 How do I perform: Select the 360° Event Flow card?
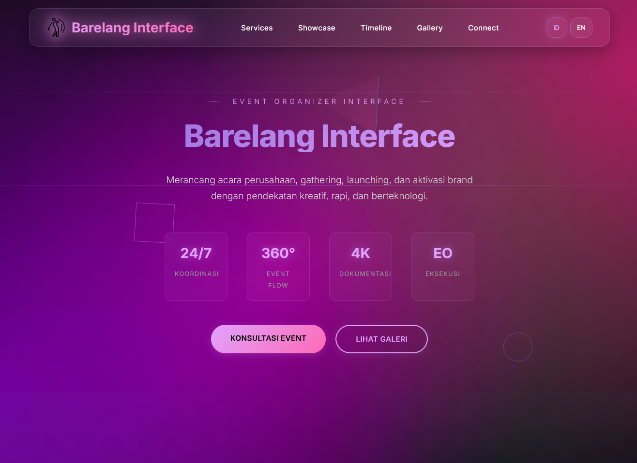(x=278, y=266)
